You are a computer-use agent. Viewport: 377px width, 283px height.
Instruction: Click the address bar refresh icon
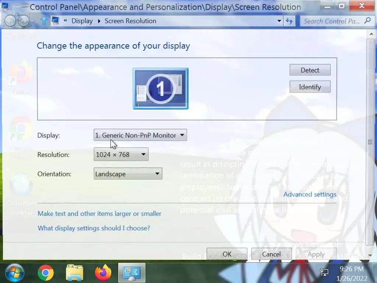[289, 21]
